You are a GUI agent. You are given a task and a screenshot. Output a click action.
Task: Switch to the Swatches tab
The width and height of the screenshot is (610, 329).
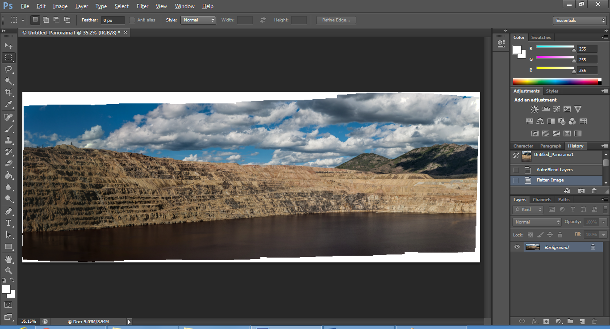click(x=541, y=38)
